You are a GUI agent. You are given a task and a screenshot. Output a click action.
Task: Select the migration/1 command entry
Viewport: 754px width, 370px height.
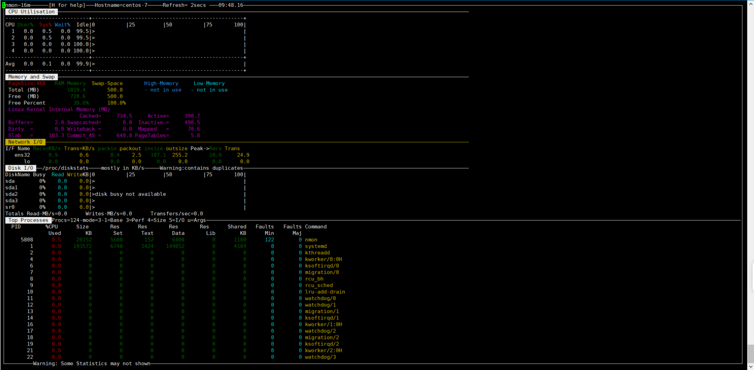pyautogui.click(x=322, y=311)
